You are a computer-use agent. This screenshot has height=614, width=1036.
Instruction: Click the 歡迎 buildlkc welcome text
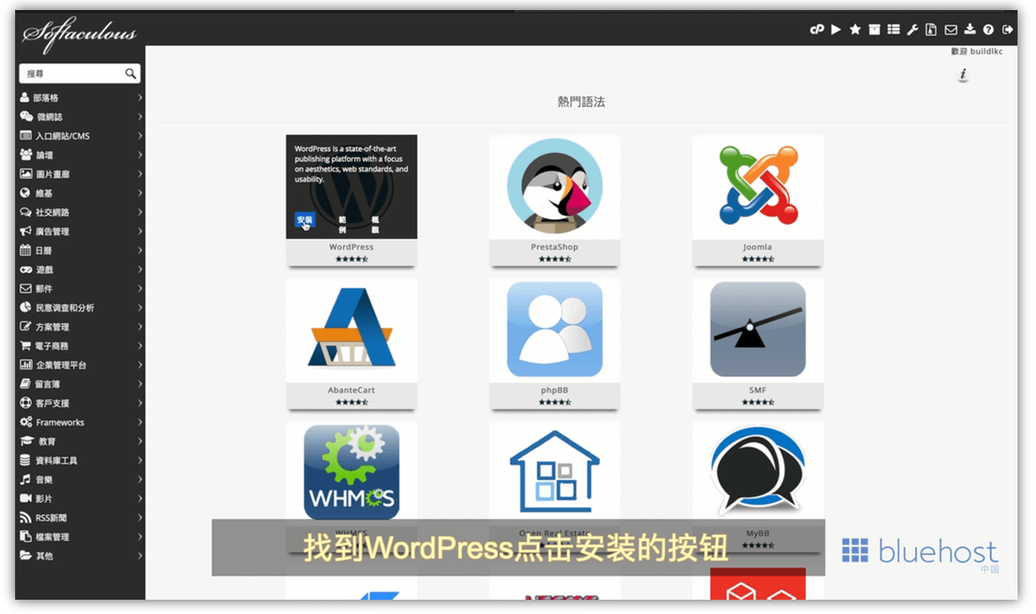(x=976, y=52)
